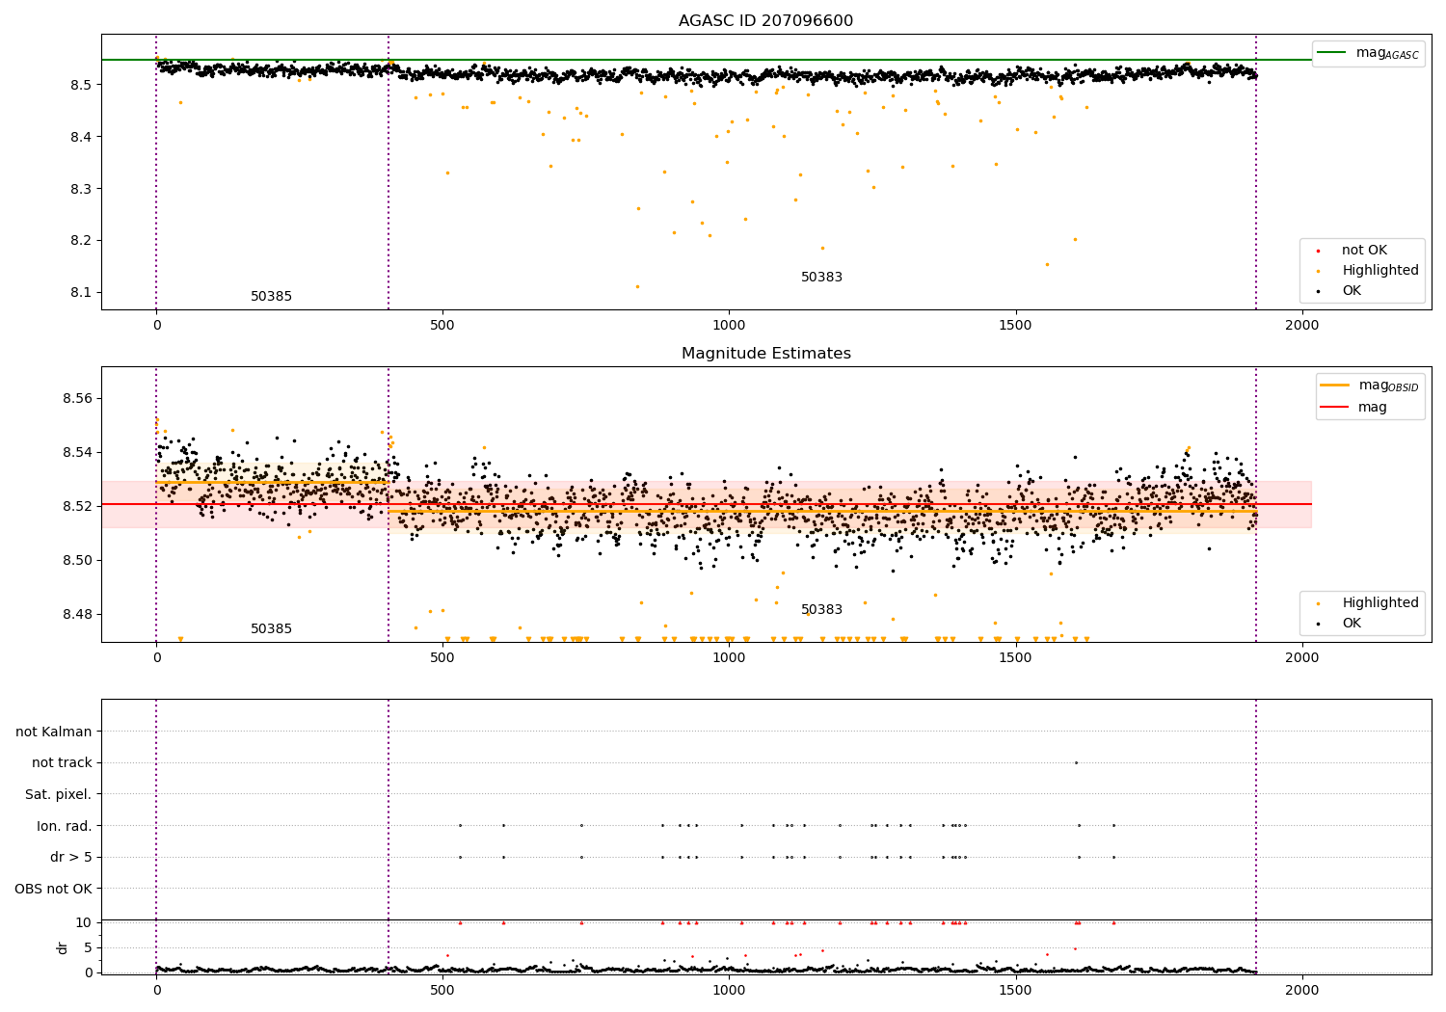Click the 'dr > 5' row label
This screenshot has width=1446, height=1012.
coord(71,858)
